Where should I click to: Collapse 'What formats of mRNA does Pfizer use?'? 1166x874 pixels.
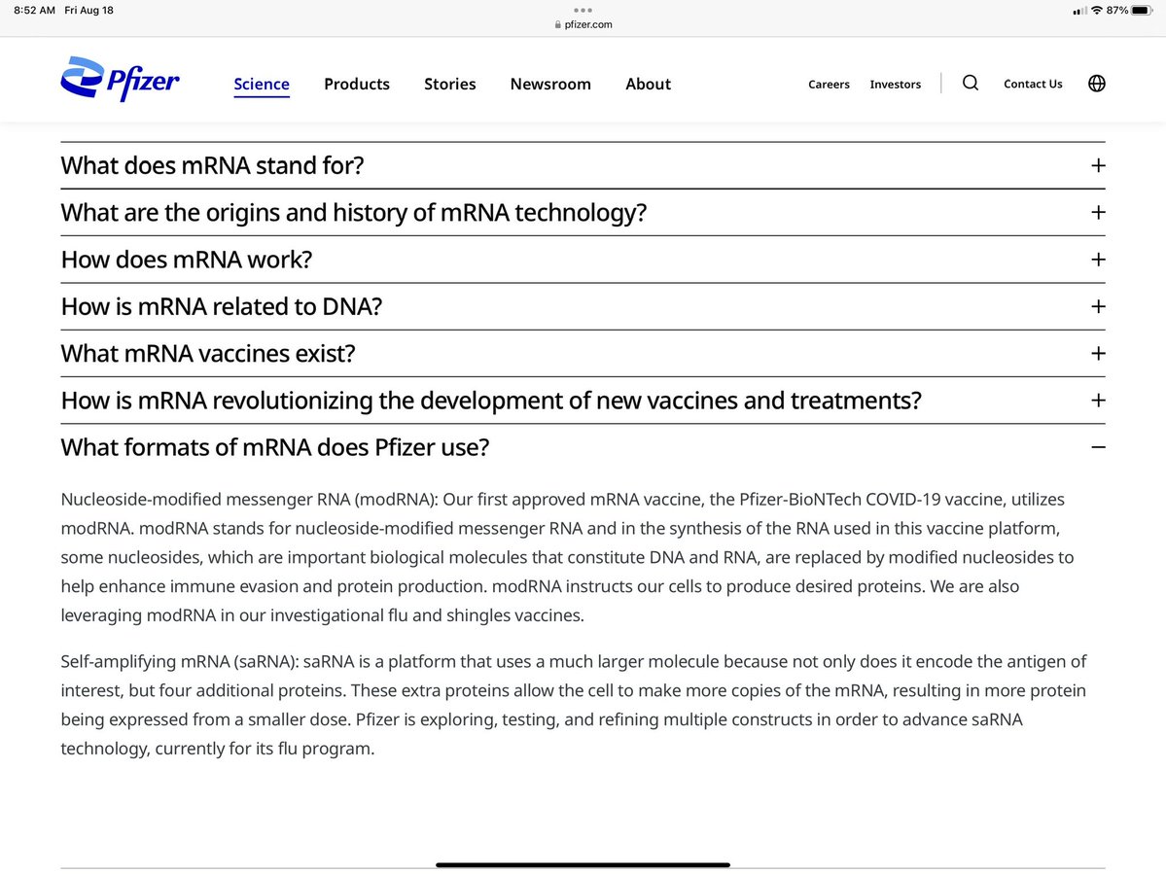pyautogui.click(x=1098, y=447)
